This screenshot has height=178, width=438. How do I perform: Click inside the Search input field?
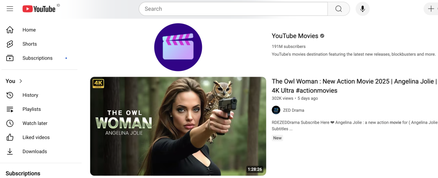(x=233, y=9)
